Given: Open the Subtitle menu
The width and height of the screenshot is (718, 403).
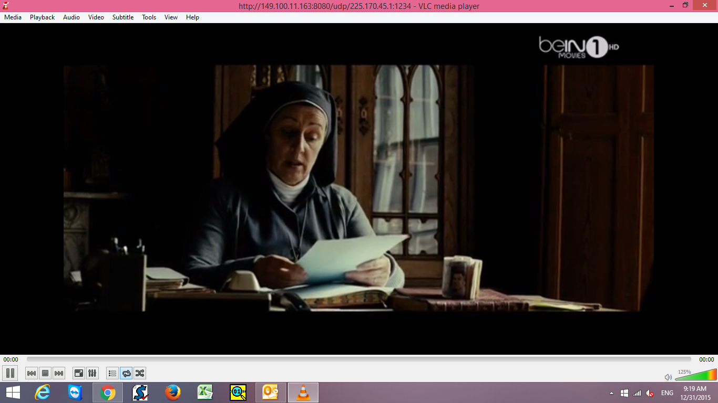Looking at the screenshot, I should (123, 17).
